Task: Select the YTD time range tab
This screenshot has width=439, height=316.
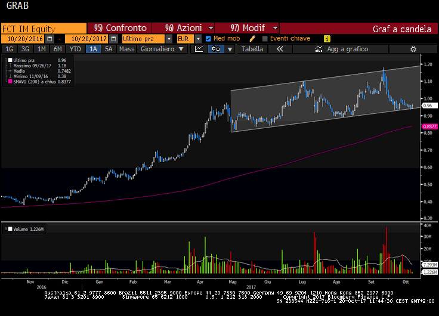Action: (75, 49)
